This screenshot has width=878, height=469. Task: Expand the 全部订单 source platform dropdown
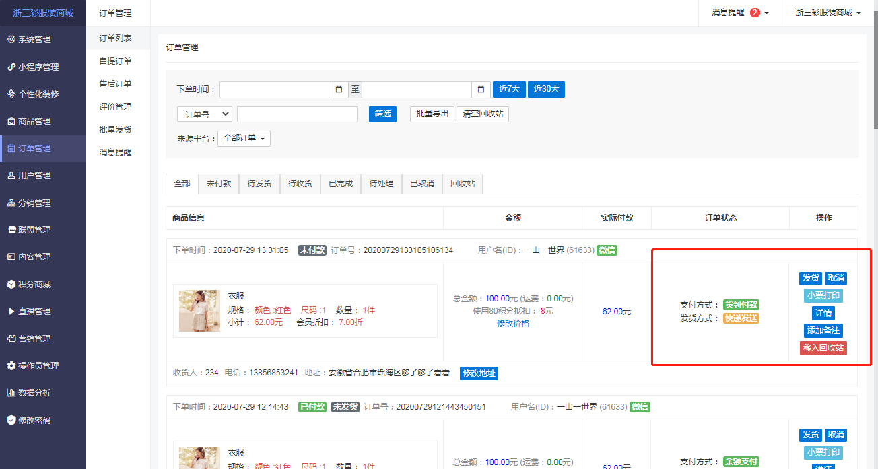244,138
